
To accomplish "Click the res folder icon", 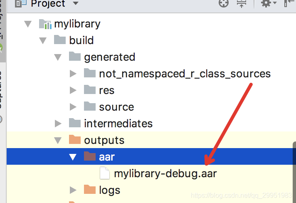I will [90, 89].
